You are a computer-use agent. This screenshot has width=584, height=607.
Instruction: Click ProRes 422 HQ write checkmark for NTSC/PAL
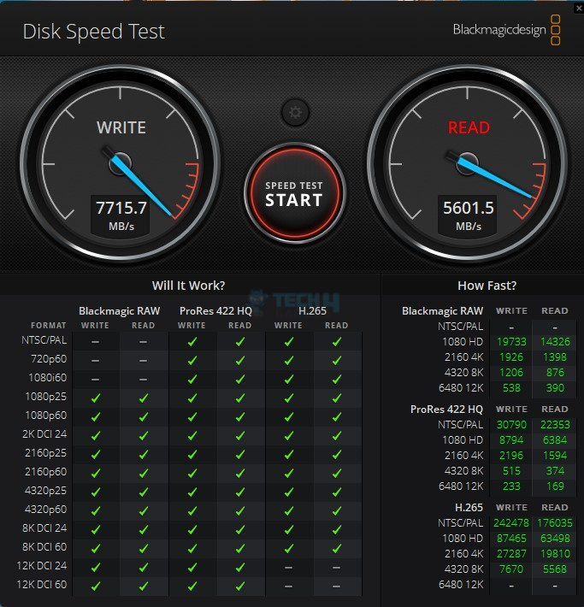[192, 341]
